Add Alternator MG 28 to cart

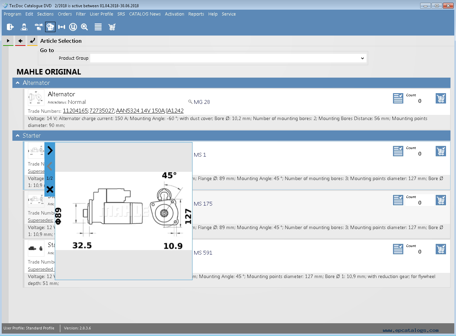tap(441, 98)
